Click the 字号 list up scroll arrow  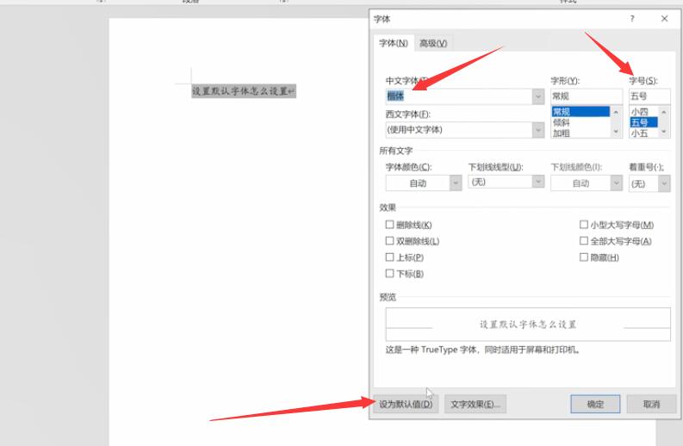point(664,113)
